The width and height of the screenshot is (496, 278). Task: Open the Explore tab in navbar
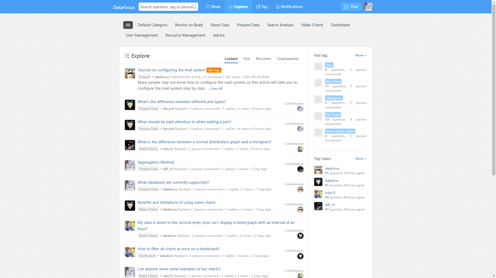(x=238, y=7)
